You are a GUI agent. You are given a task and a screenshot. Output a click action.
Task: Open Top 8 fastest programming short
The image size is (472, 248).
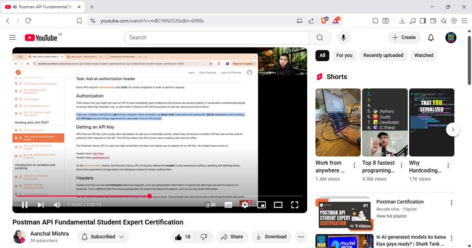pyautogui.click(x=385, y=122)
